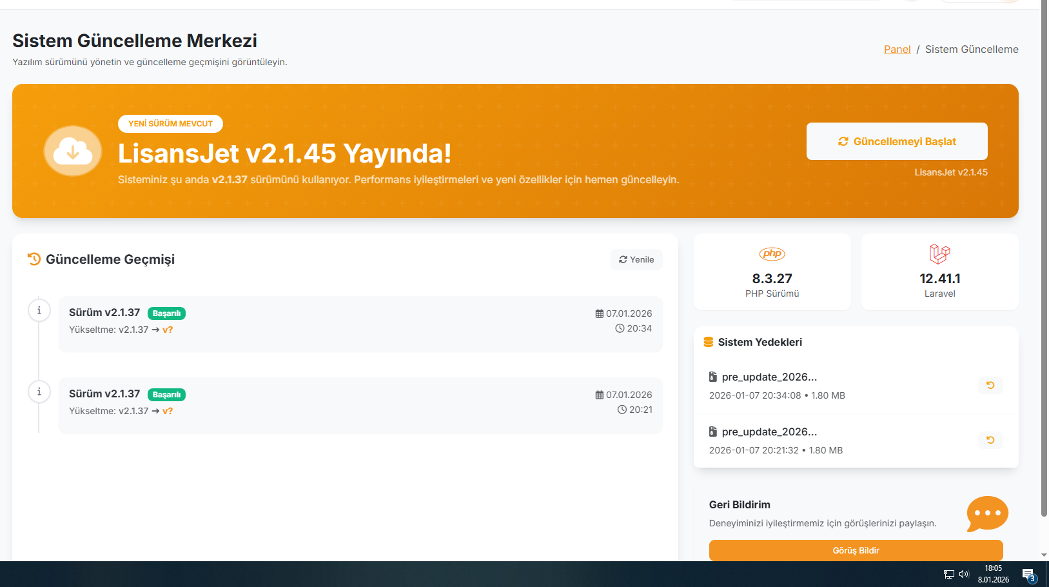Click the Sürüm v2.1.37 title in the 20:34 entry
The width and height of the screenshot is (1049, 587).
coord(104,313)
